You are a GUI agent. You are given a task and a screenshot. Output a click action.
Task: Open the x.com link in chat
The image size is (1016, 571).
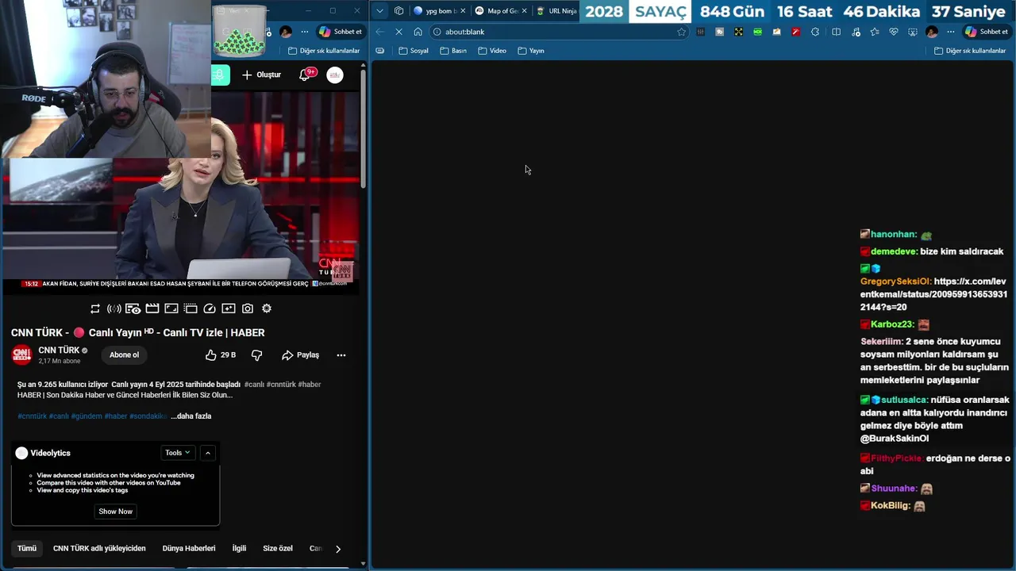pos(934,294)
